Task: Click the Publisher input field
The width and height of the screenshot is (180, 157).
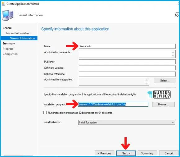Action: click(127, 62)
